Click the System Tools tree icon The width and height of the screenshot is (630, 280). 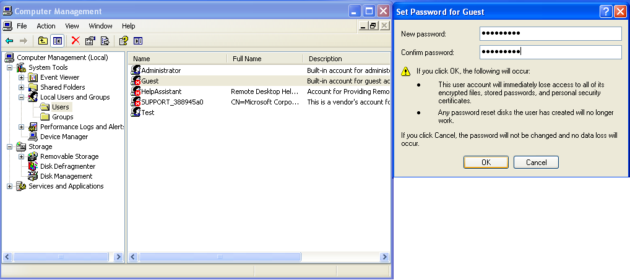click(x=21, y=67)
